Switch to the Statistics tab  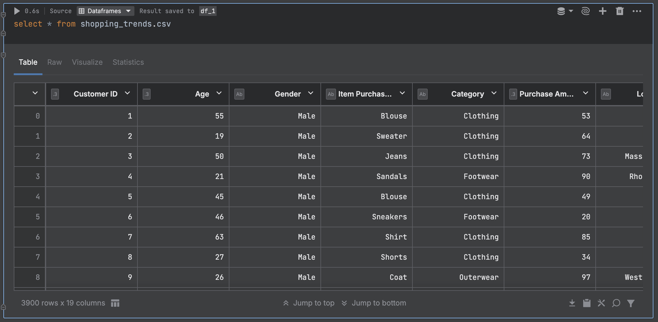point(128,62)
